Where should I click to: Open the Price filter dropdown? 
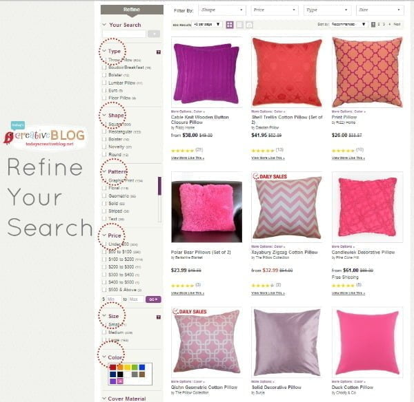click(x=275, y=10)
